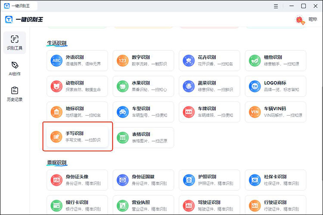Open 历史记录 history sidebar tab
The width and height of the screenshot is (323, 215).
tap(15, 94)
